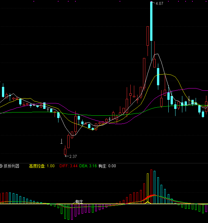Select the lowest red candle at 2.37
This screenshot has height=223, width=208.
pyautogui.click(x=65, y=152)
